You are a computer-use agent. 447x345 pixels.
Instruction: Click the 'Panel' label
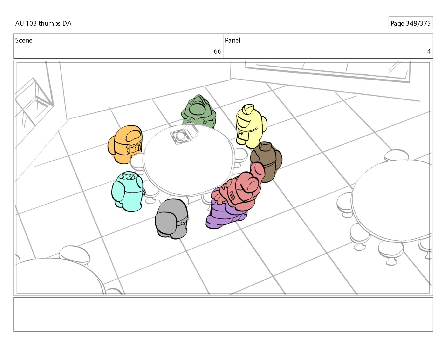pyautogui.click(x=233, y=40)
